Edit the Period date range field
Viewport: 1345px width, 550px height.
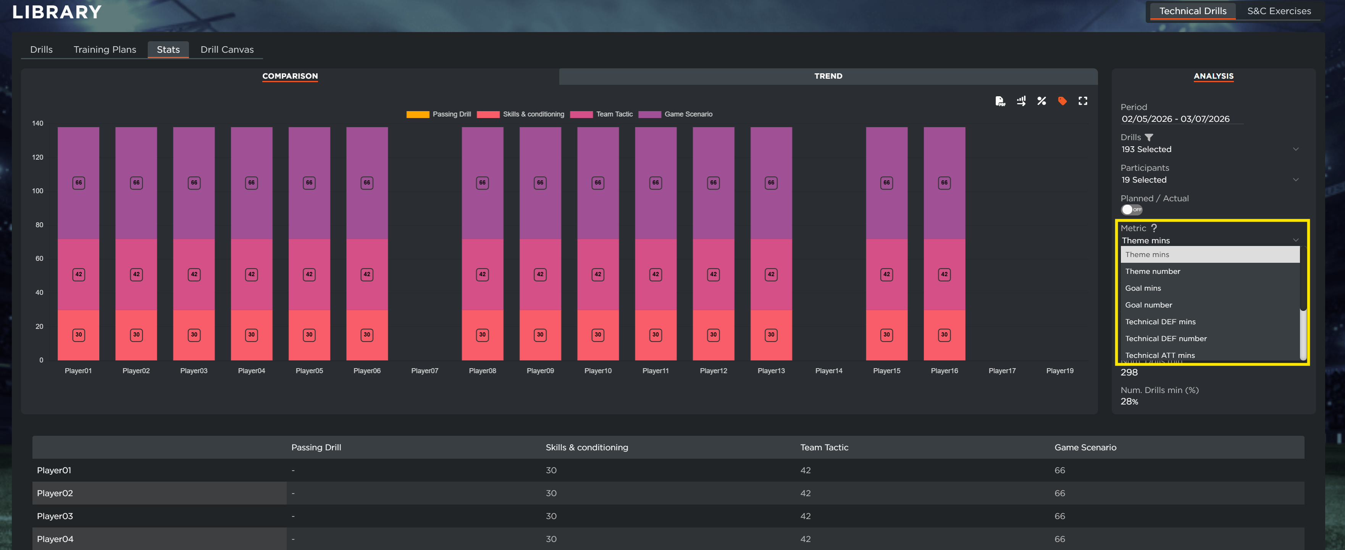point(1175,119)
